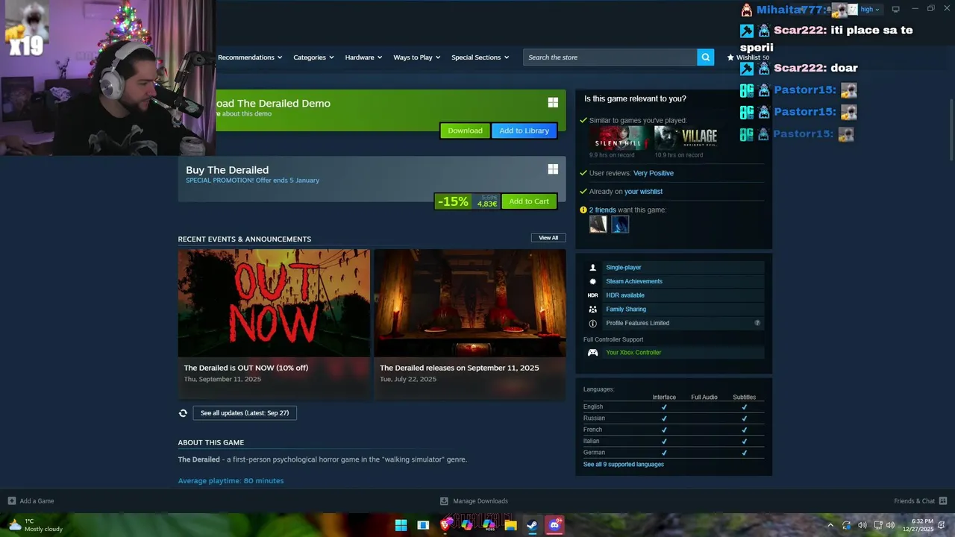Click Add to Cart for The Derailed
The height and width of the screenshot is (537, 955).
point(529,201)
